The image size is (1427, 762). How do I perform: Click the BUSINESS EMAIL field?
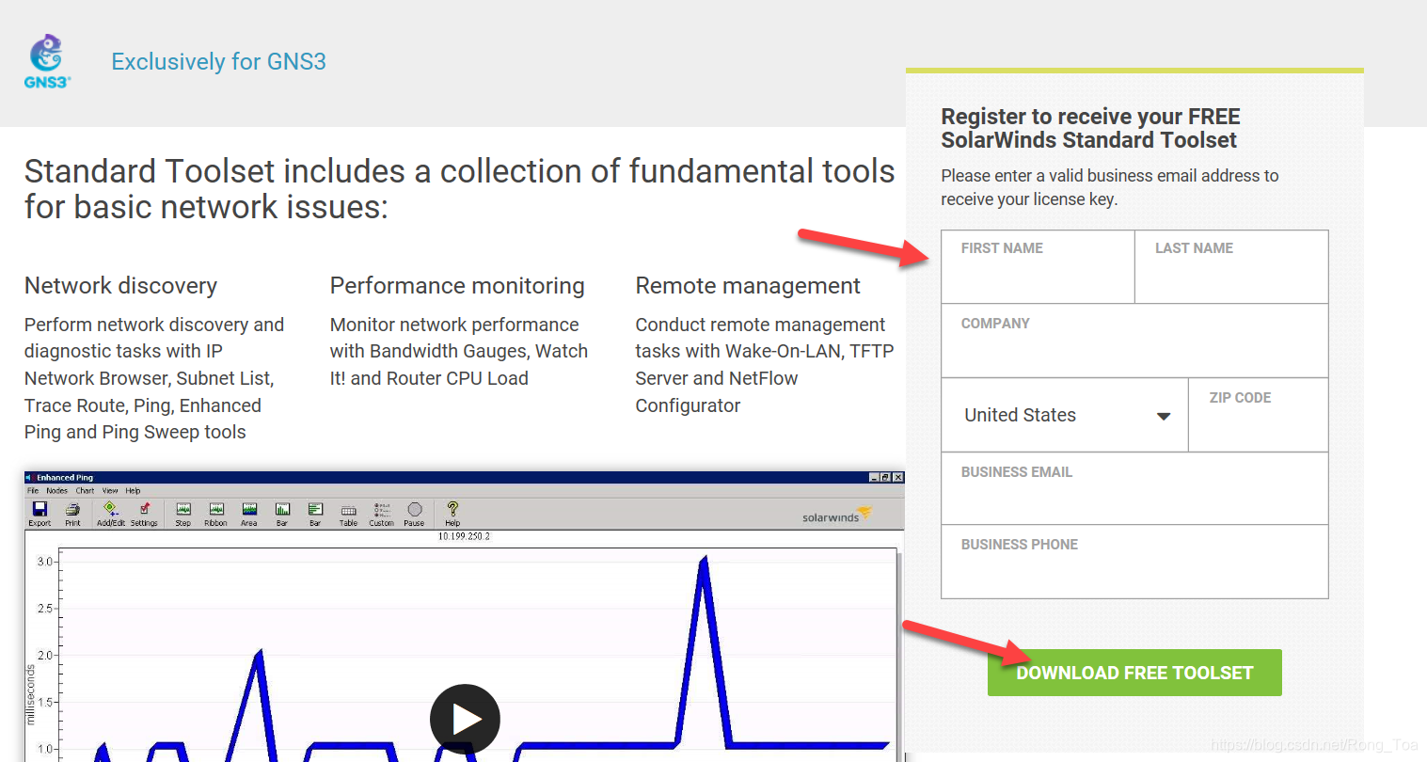click(x=1134, y=488)
